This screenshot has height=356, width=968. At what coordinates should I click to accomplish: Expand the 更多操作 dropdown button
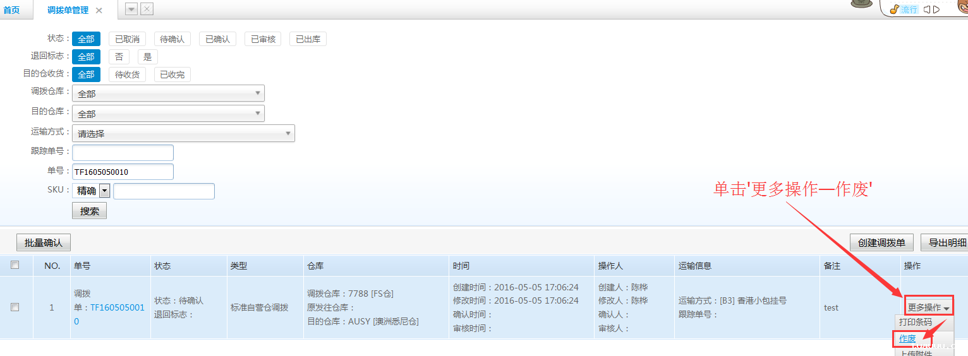tap(928, 307)
